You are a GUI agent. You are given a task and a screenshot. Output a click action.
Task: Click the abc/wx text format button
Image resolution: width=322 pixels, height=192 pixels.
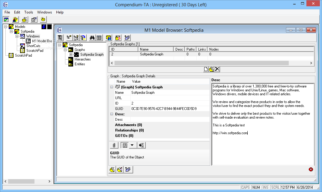(x=125, y=145)
